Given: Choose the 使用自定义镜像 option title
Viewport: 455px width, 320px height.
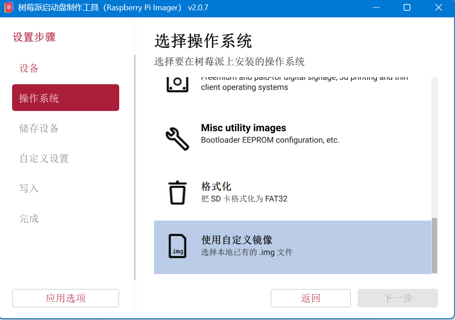Looking at the screenshot, I should (237, 240).
